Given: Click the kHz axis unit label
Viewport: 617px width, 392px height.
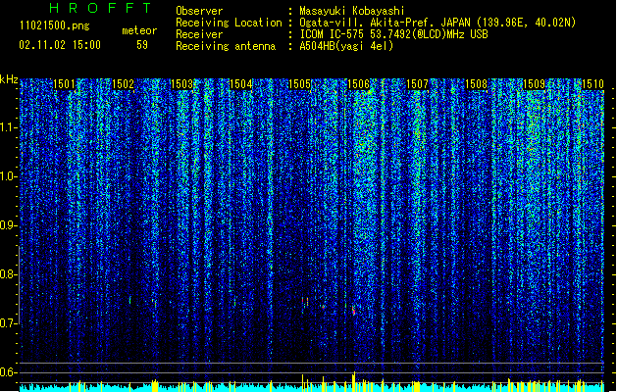Looking at the screenshot, I should click(x=9, y=79).
